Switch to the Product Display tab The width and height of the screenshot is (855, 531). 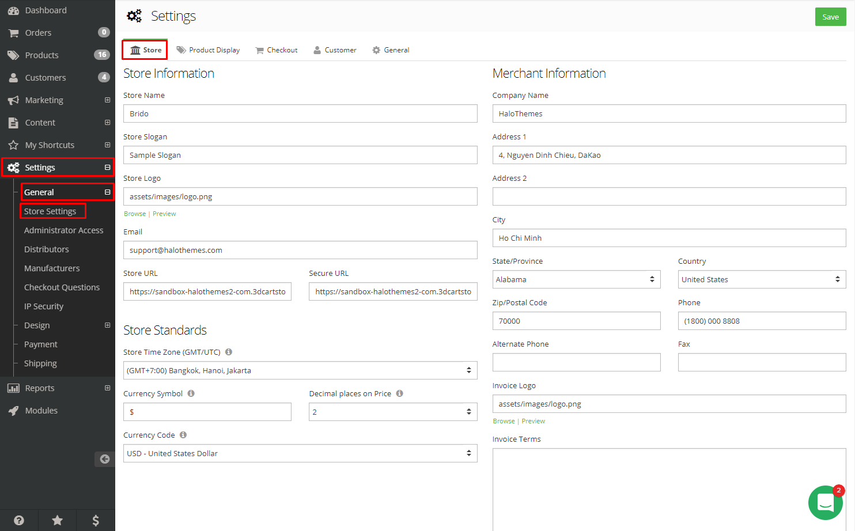click(208, 50)
